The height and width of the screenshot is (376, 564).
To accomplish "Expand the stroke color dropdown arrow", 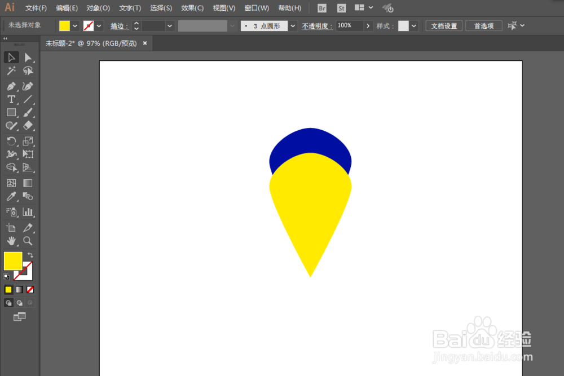I will pos(99,26).
